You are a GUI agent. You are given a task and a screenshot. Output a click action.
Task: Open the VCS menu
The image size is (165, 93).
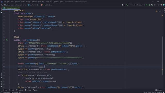coord(51,2)
